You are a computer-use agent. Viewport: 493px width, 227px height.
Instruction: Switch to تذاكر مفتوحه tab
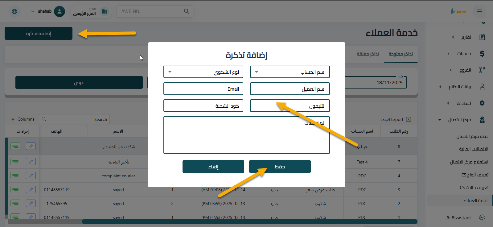coord(401,54)
